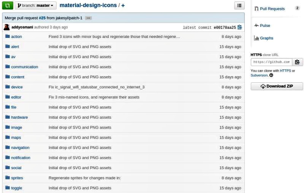Click the action folder icon

pyautogui.click(x=8, y=36)
